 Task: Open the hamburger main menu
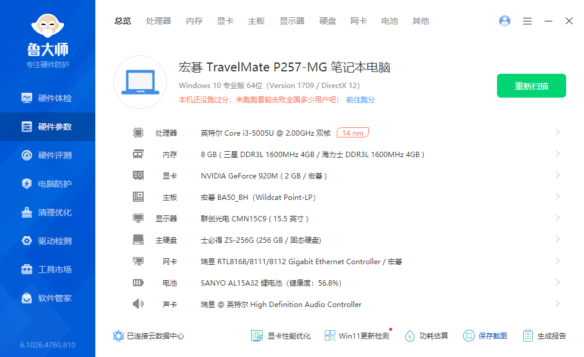[x=527, y=21]
